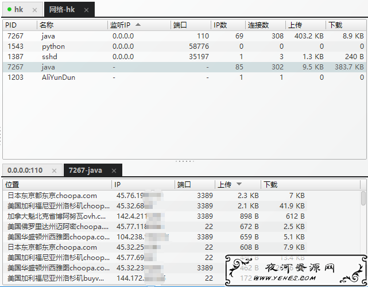Click upload value 898 B

tap(249, 216)
